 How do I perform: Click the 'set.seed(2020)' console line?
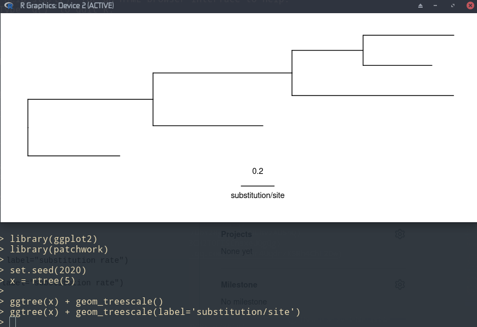tap(47, 270)
